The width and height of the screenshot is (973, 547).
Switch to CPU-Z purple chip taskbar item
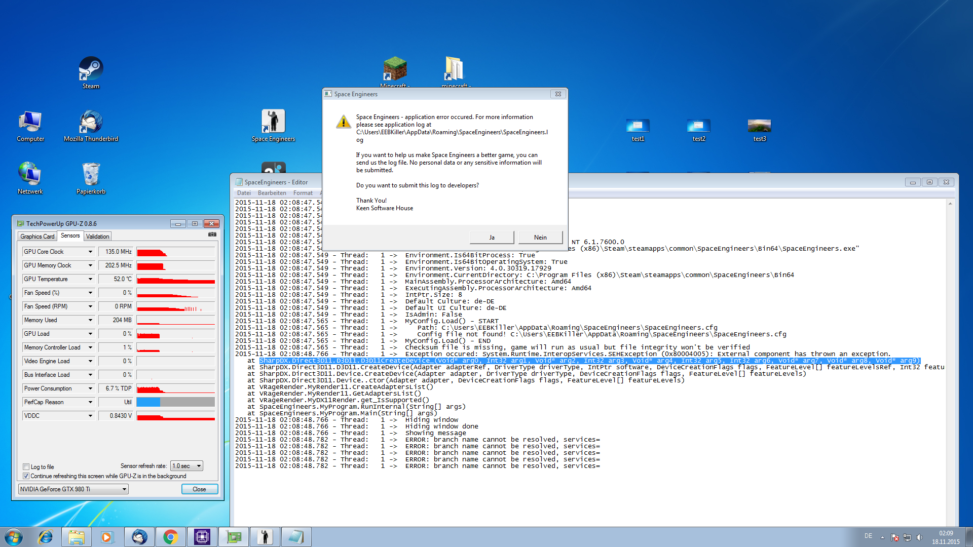pos(202,537)
